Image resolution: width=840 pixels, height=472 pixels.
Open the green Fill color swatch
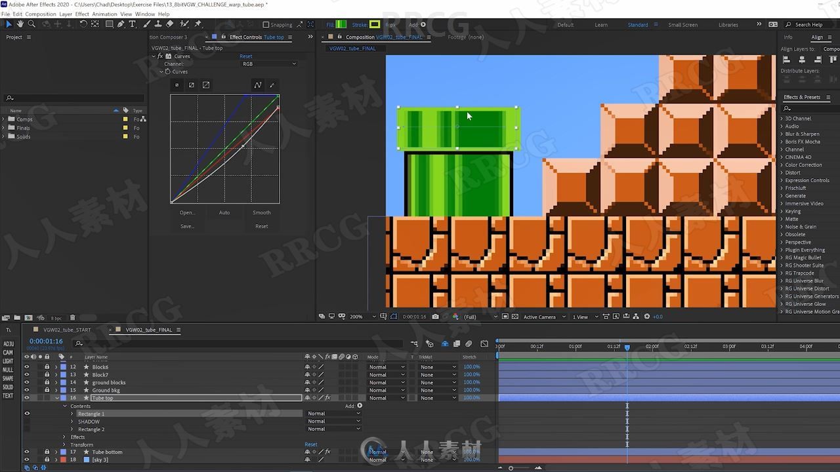tap(341, 25)
